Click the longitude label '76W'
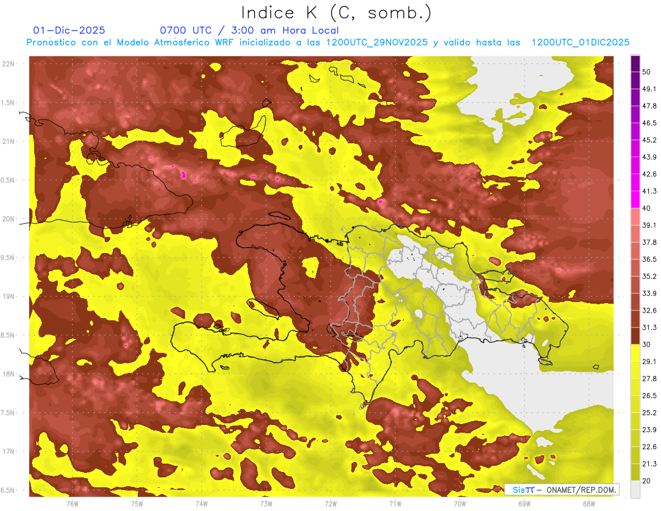The height and width of the screenshot is (511, 661). coord(72,503)
